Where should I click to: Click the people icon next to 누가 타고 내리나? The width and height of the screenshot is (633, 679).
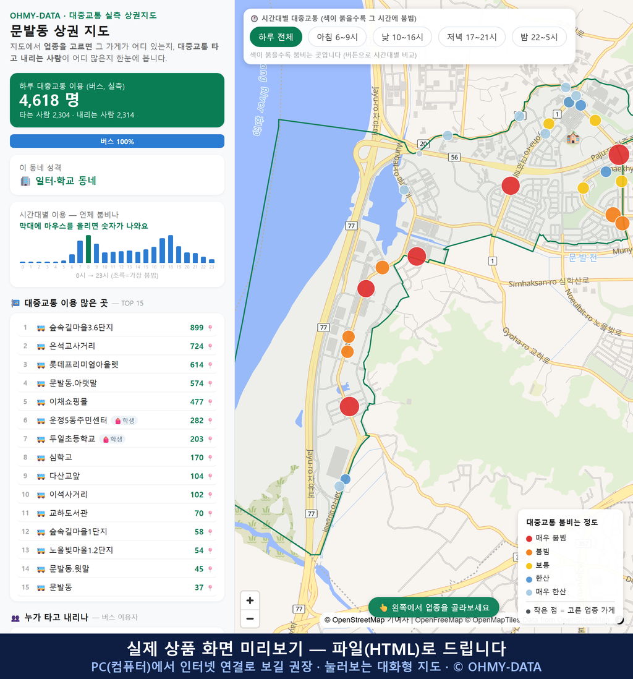point(15,618)
